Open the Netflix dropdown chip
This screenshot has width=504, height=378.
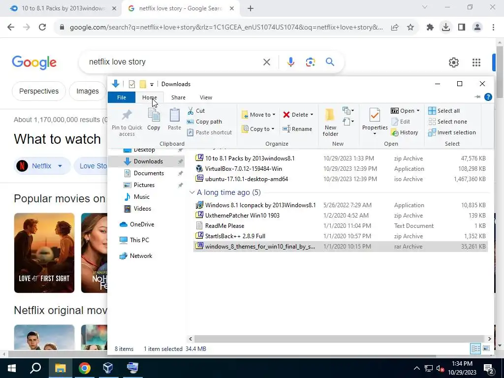(x=43, y=166)
